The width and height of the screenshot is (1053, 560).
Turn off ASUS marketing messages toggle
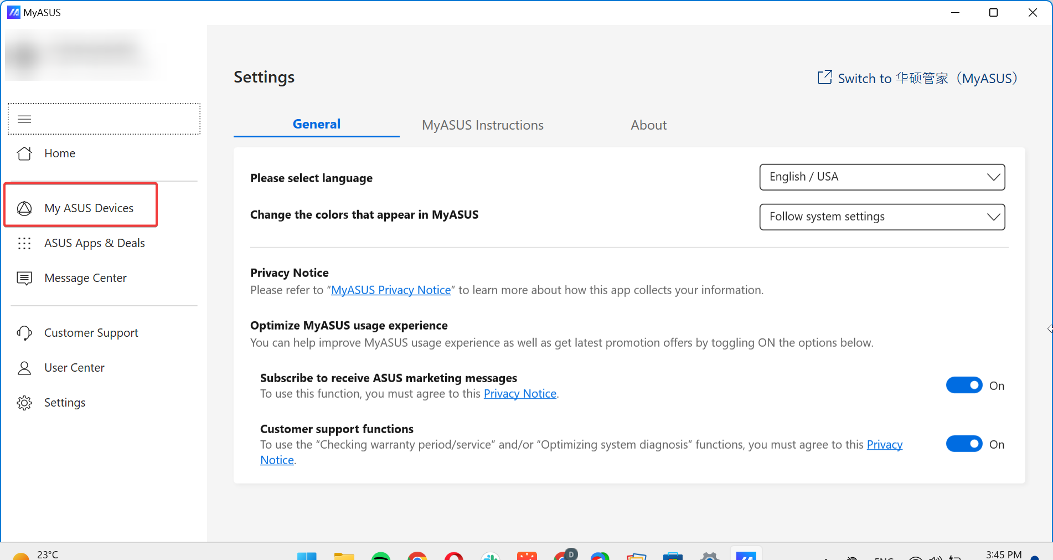[964, 386]
